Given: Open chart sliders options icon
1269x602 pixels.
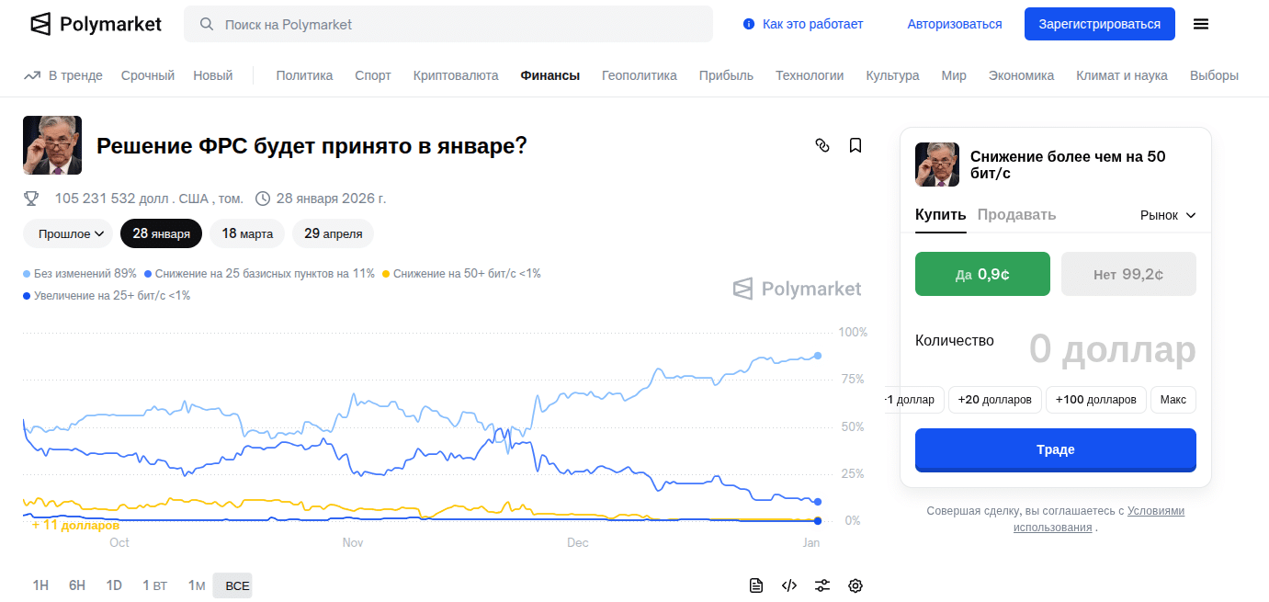Looking at the screenshot, I should click(822, 585).
